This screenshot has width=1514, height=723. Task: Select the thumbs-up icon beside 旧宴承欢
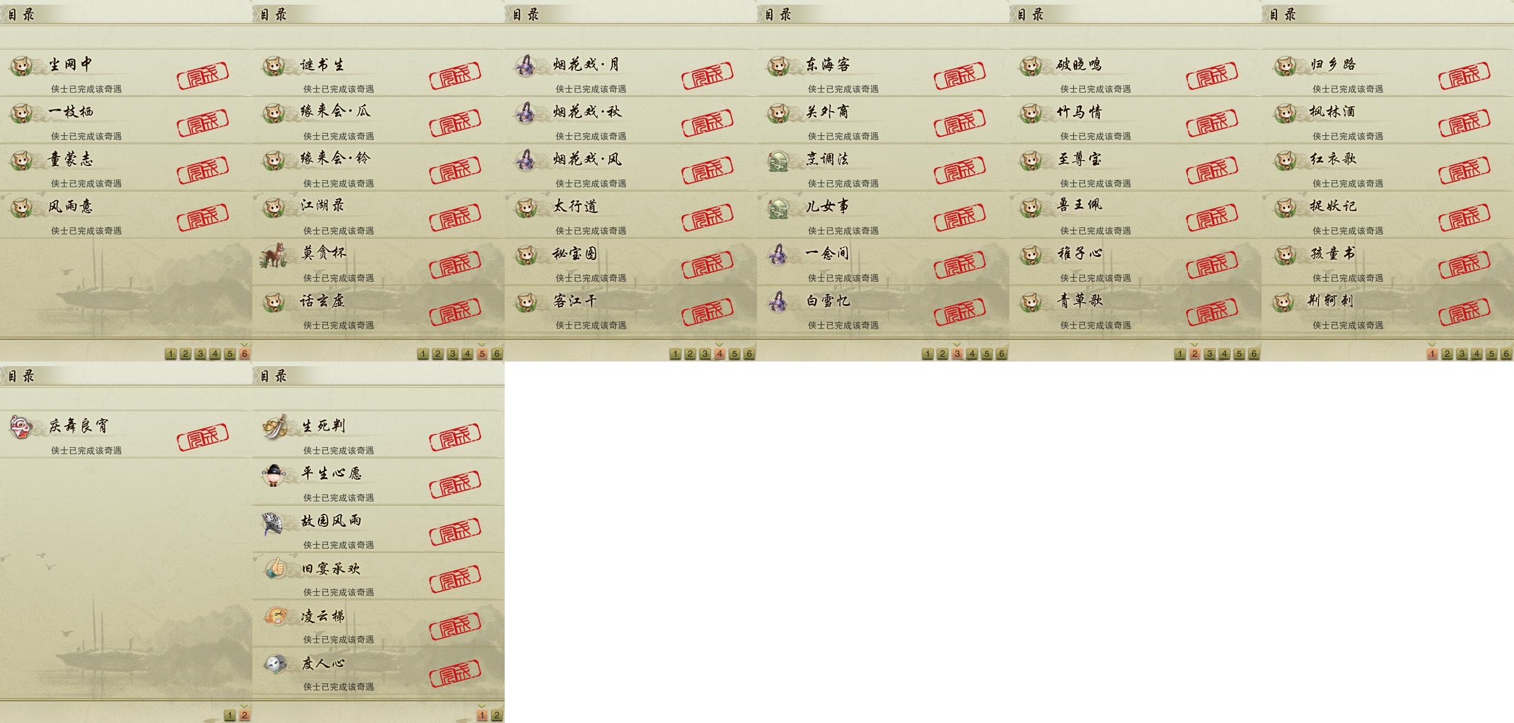coord(275,568)
